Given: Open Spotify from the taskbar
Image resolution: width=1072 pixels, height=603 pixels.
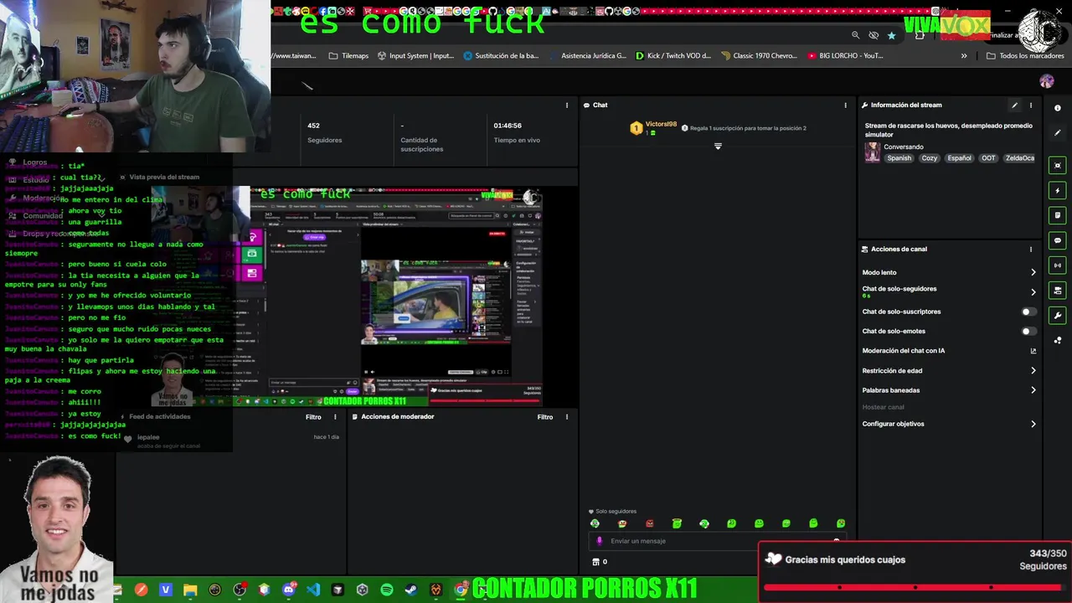Looking at the screenshot, I should (387, 590).
